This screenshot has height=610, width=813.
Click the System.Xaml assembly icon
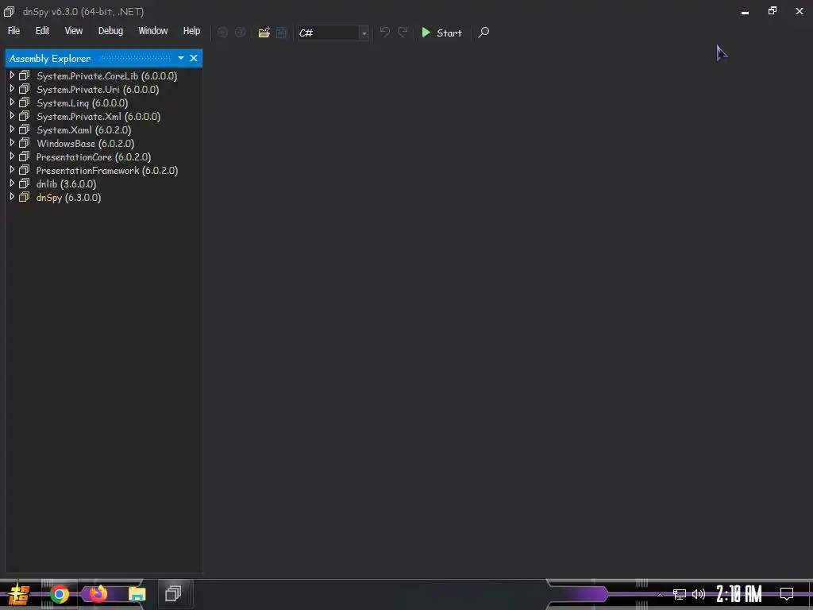24,129
